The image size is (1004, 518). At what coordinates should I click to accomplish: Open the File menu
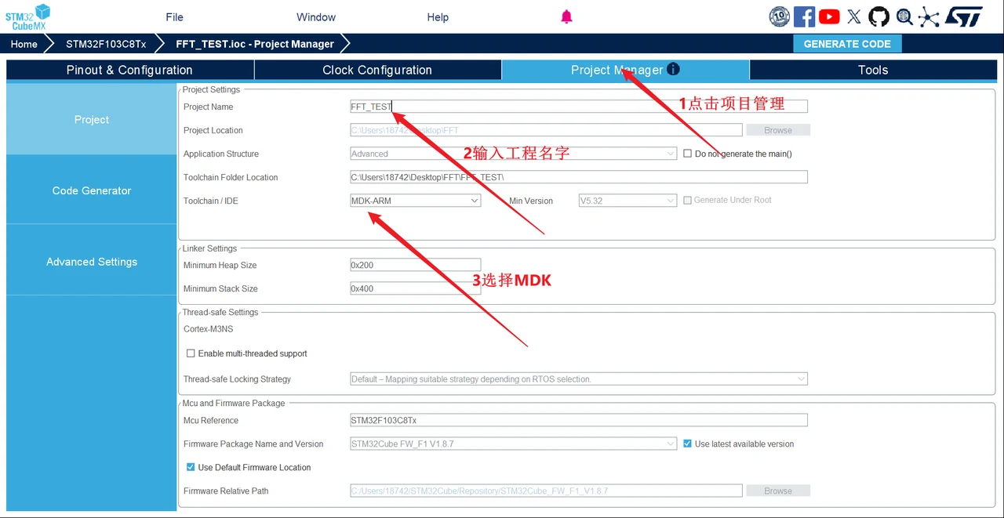click(x=174, y=17)
